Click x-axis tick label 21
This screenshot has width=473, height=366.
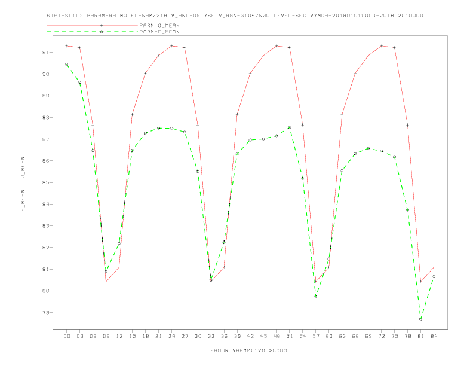(158, 336)
